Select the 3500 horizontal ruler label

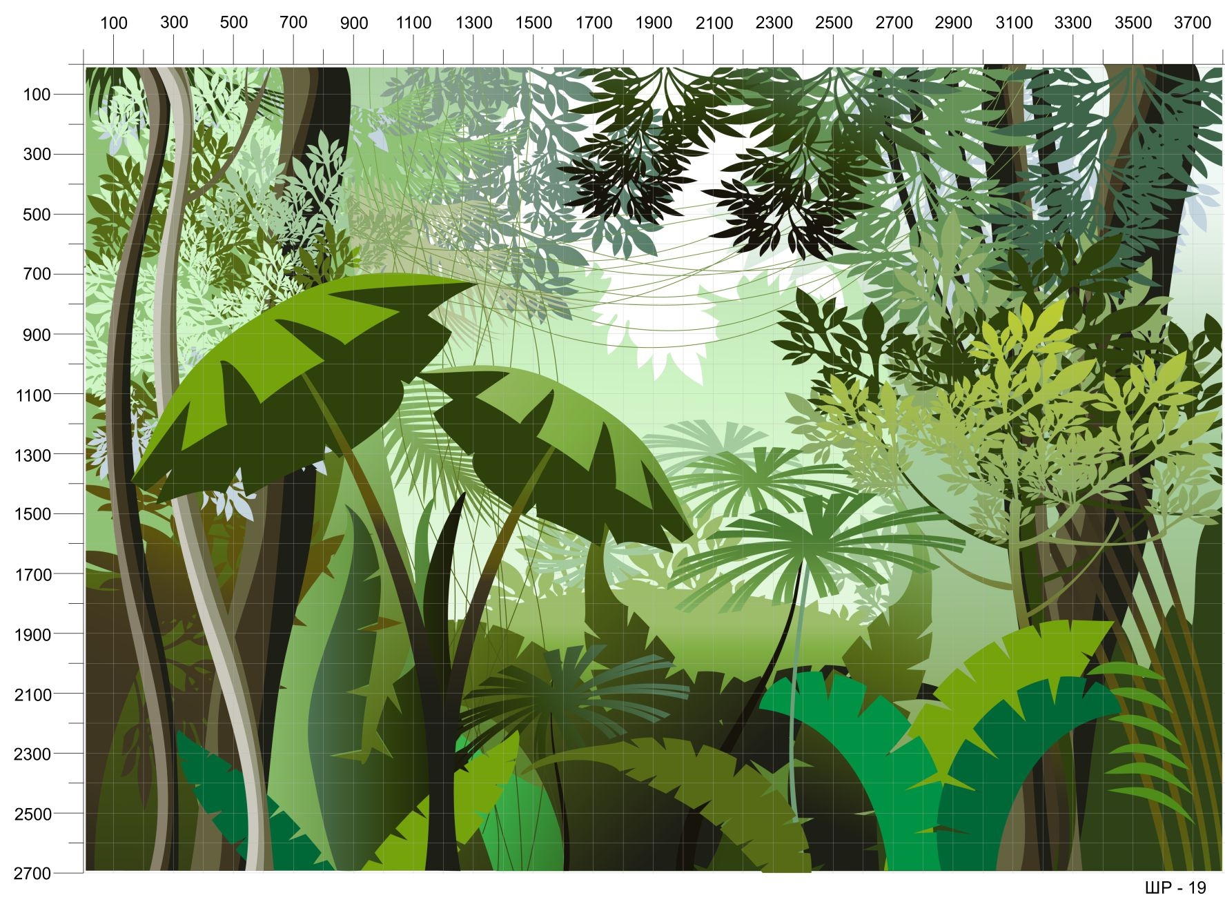(x=1133, y=23)
